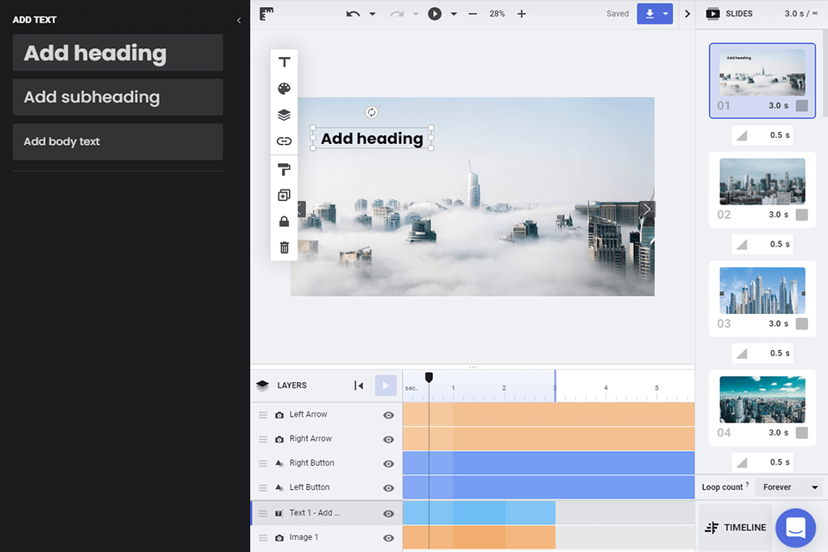
Task: Hide the Left Arrow layer
Action: (389, 415)
